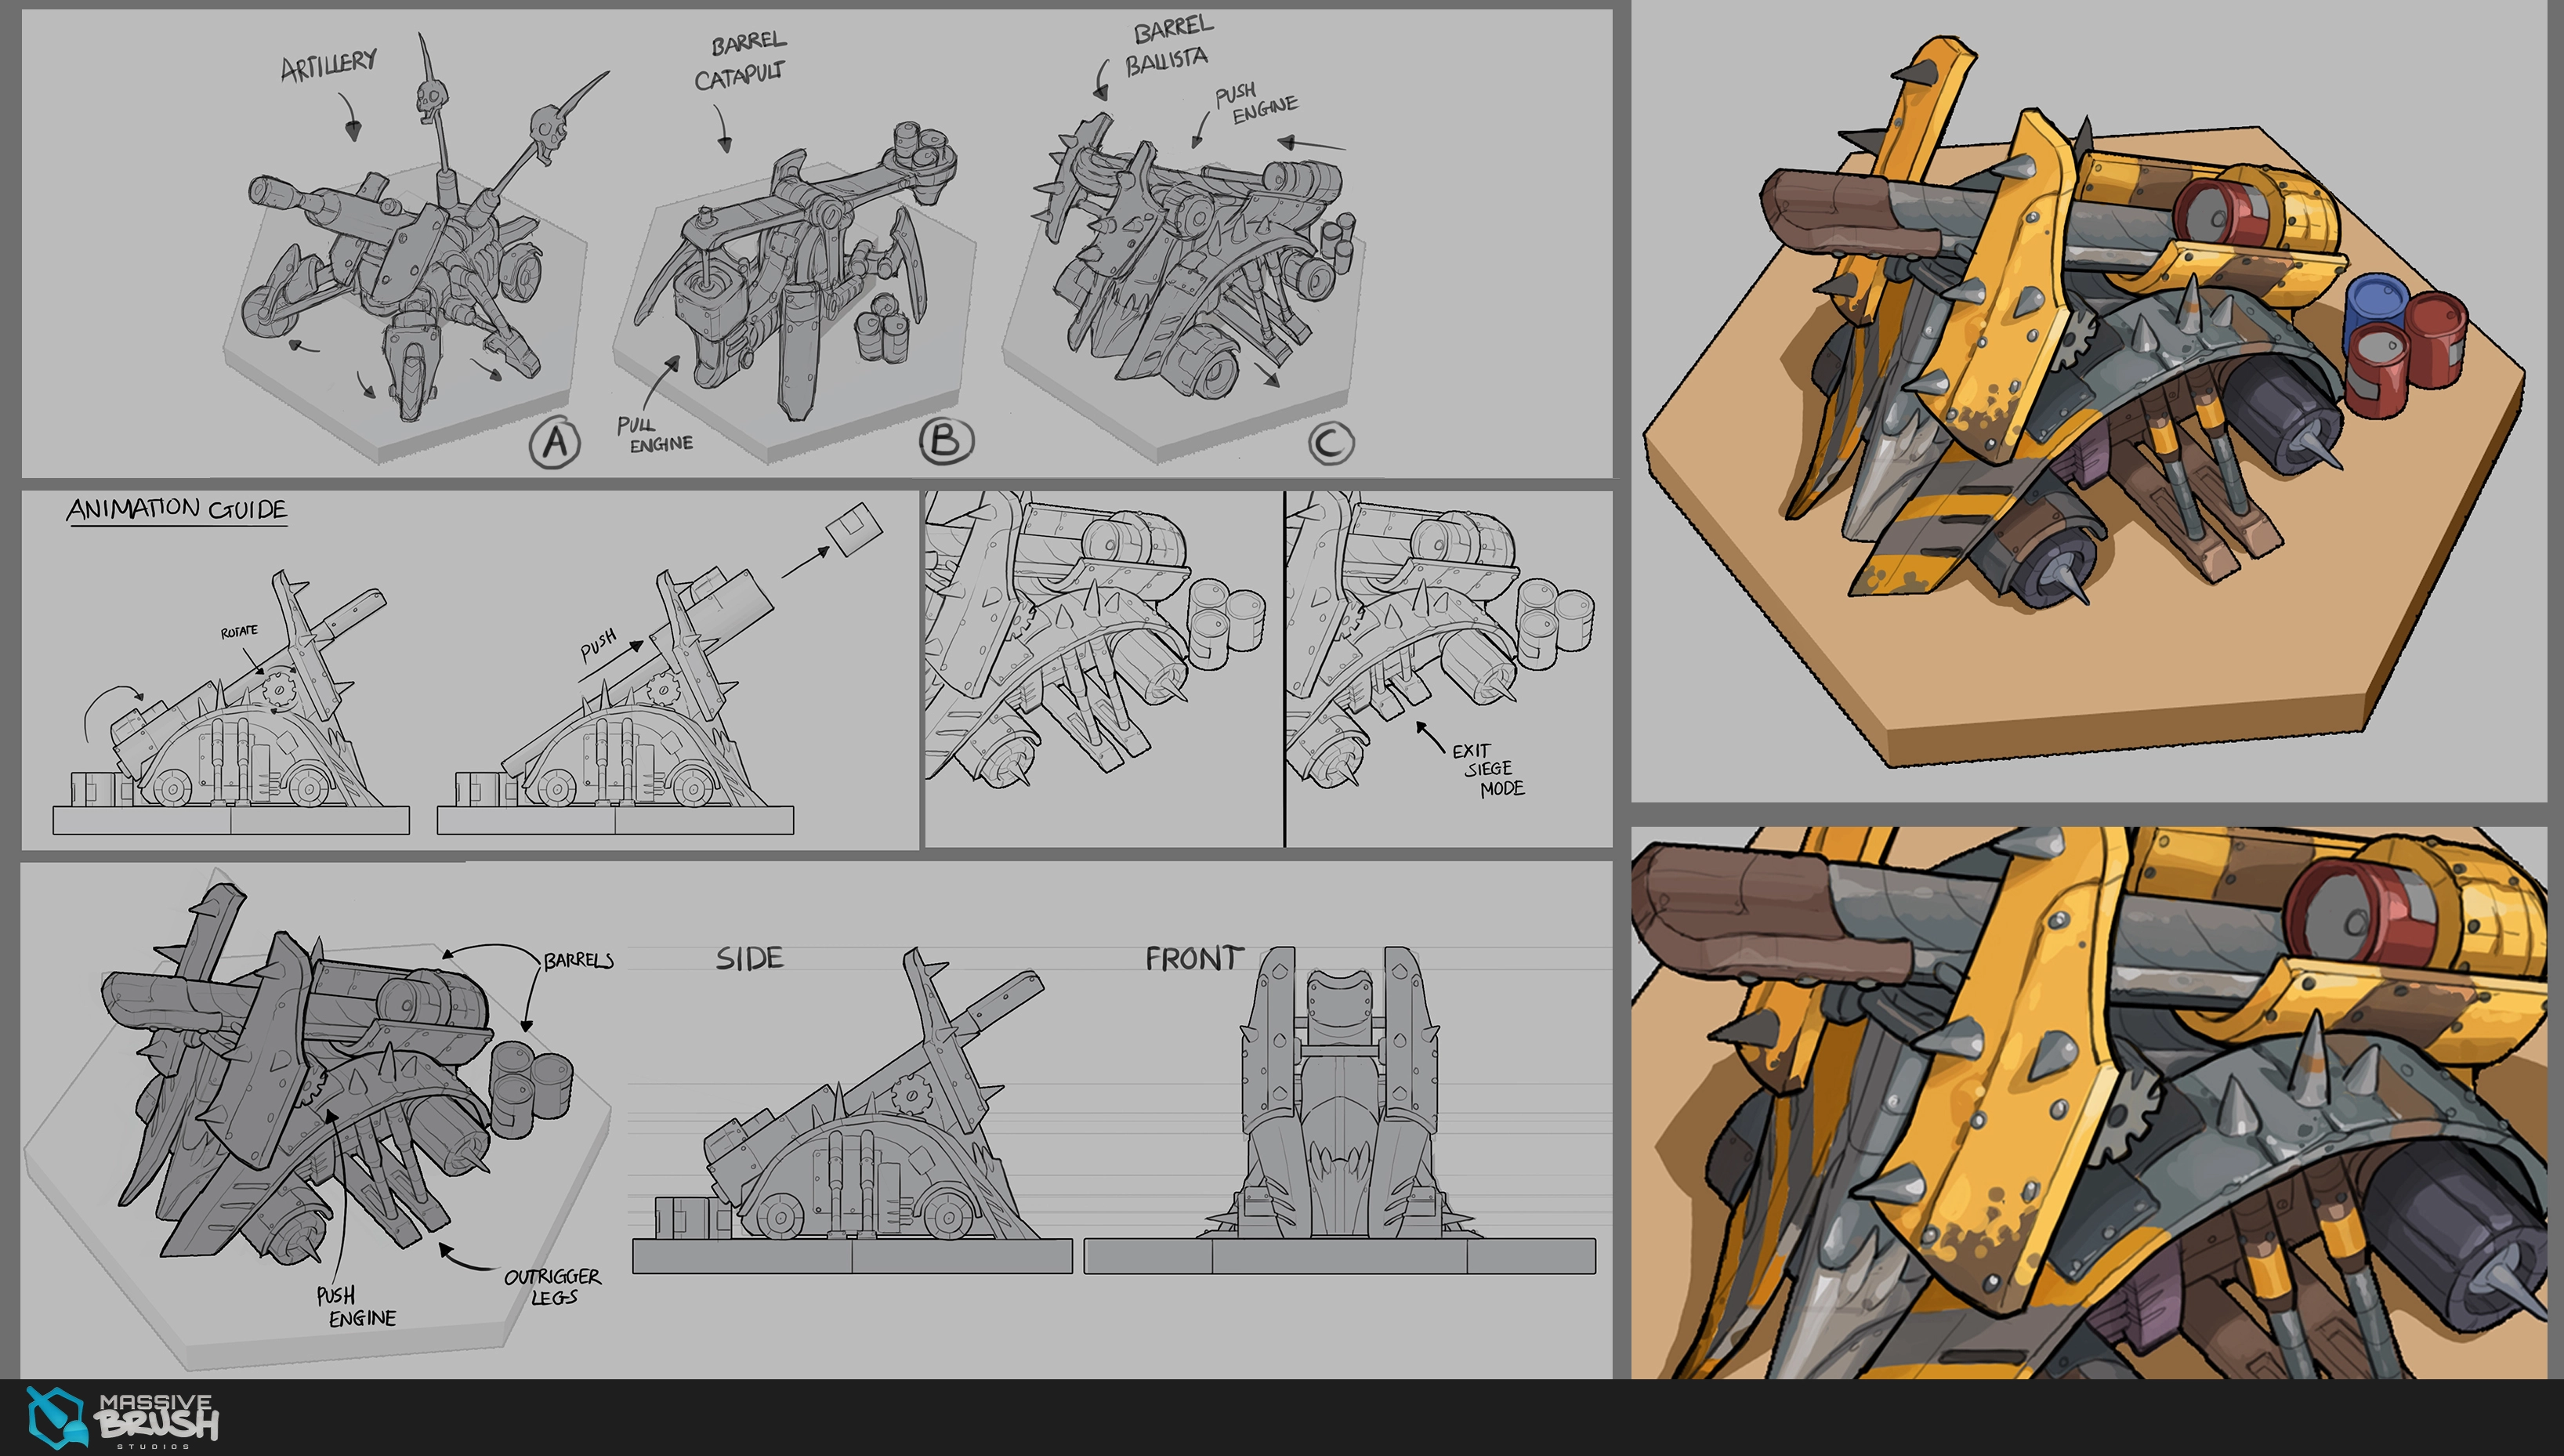Click the ARTILLERY label above sketch A
This screenshot has height=1456, width=2564.
click(328, 65)
